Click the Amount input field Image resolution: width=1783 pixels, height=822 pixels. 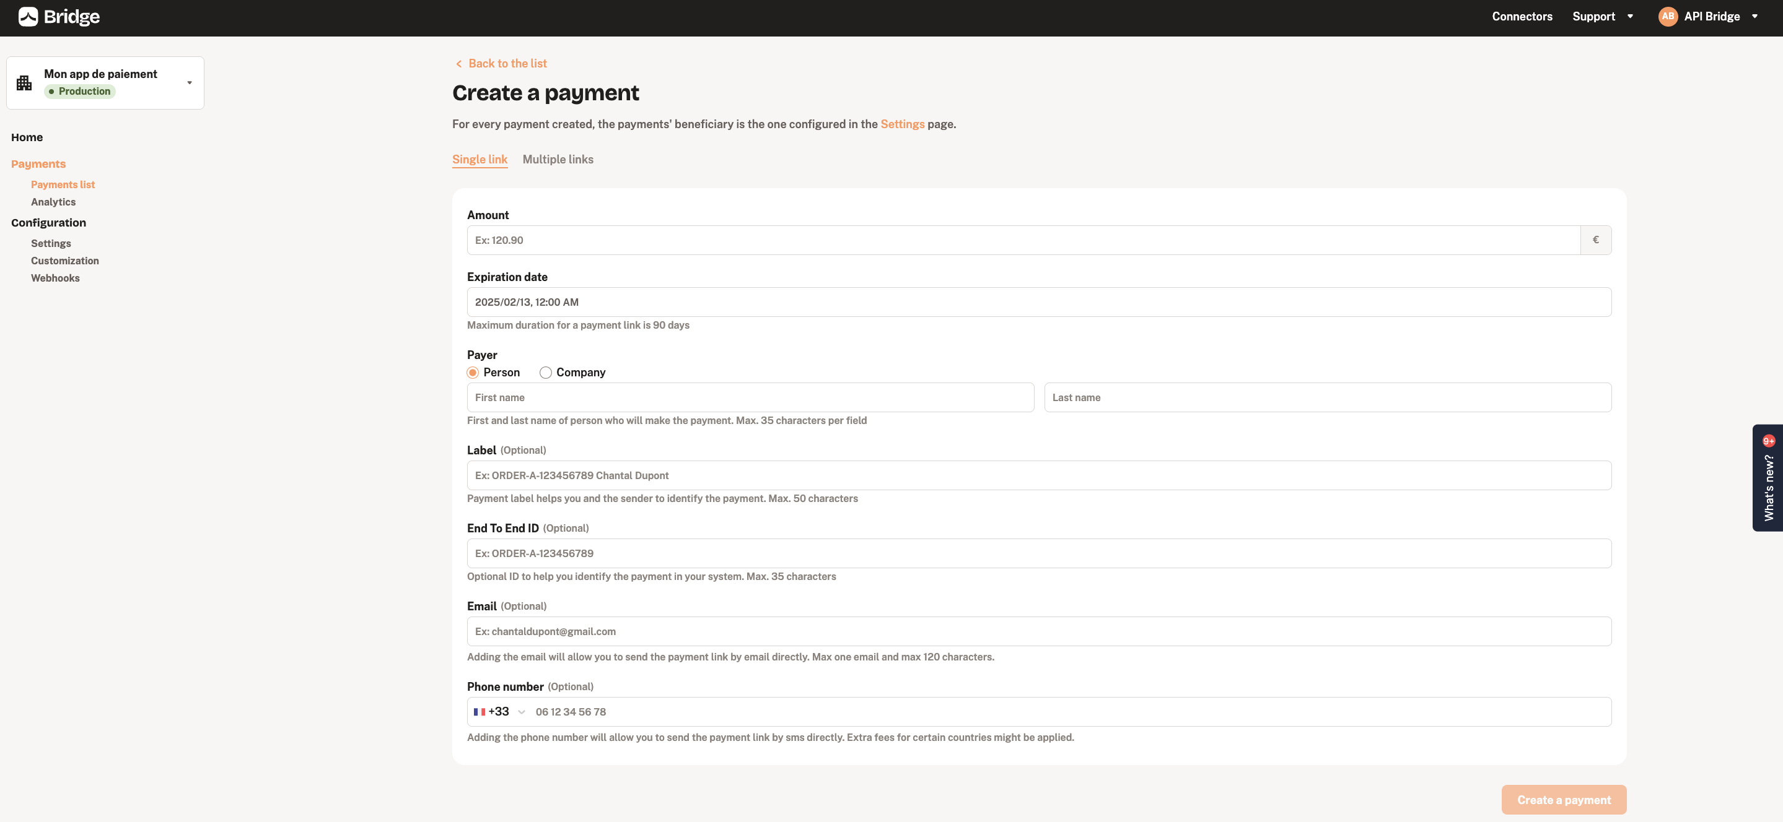pyautogui.click(x=1023, y=240)
